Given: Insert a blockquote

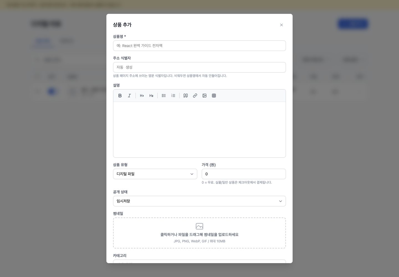Looking at the screenshot, I should pos(186,96).
